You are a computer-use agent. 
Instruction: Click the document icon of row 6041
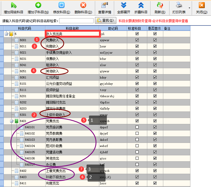click(17, 65)
